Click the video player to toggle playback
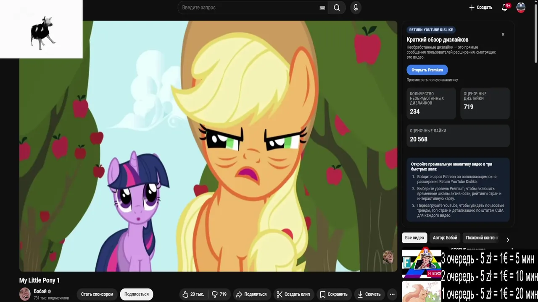This screenshot has width=538, height=302. click(x=208, y=146)
